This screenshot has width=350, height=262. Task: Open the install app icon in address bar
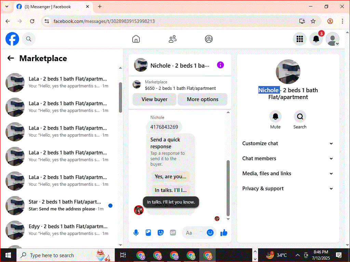coord(302,21)
